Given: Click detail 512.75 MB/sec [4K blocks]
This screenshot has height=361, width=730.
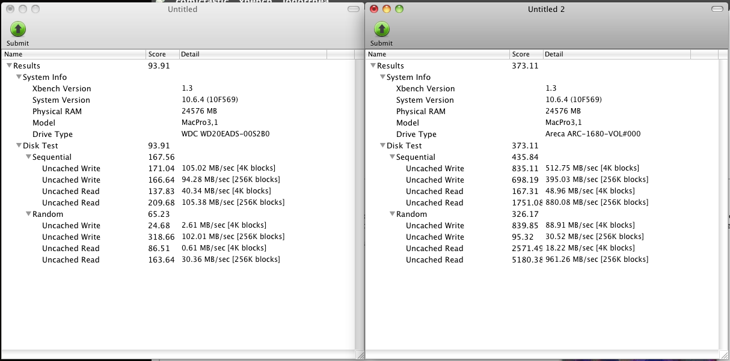Looking at the screenshot, I should (x=592, y=168).
